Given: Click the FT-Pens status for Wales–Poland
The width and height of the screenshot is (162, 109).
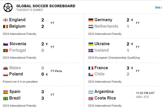Looking at the screenshot, I should (x=56, y=71).
